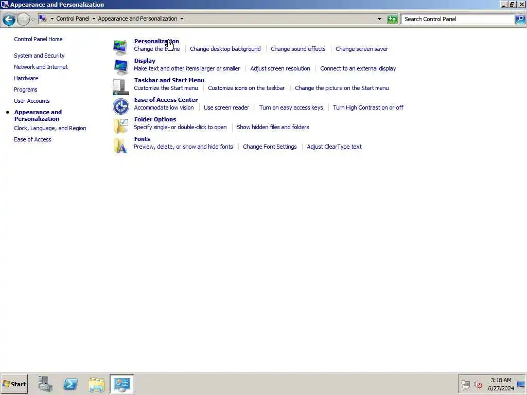Click Change Font Settings

(x=270, y=147)
